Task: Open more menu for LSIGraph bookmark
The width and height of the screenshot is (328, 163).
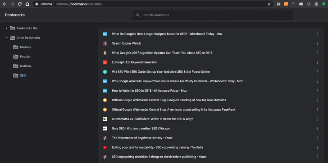Action: click(317, 62)
